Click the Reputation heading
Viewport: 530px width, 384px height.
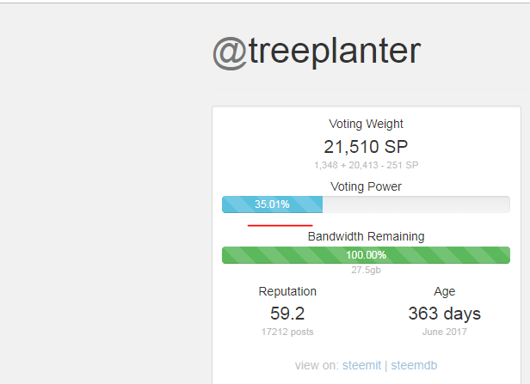[x=287, y=291]
